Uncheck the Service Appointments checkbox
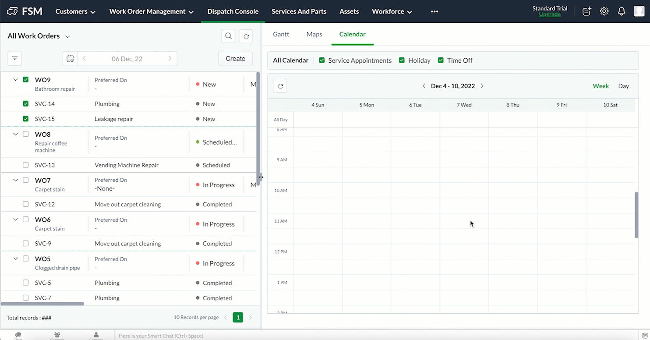This screenshot has height=340, width=650. pos(322,60)
